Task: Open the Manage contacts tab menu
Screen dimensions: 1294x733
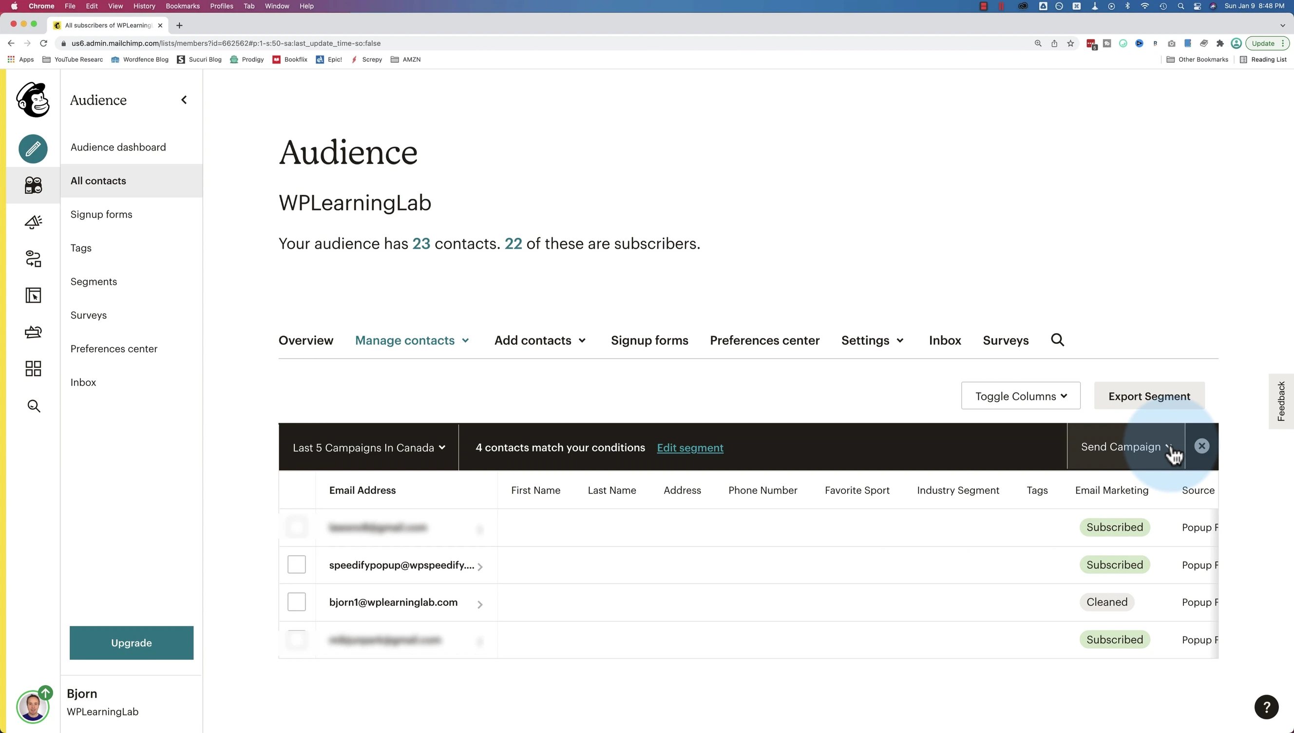Action: (412, 341)
